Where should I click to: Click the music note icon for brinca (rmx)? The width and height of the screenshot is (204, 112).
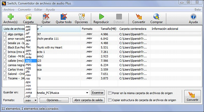tap(5, 52)
